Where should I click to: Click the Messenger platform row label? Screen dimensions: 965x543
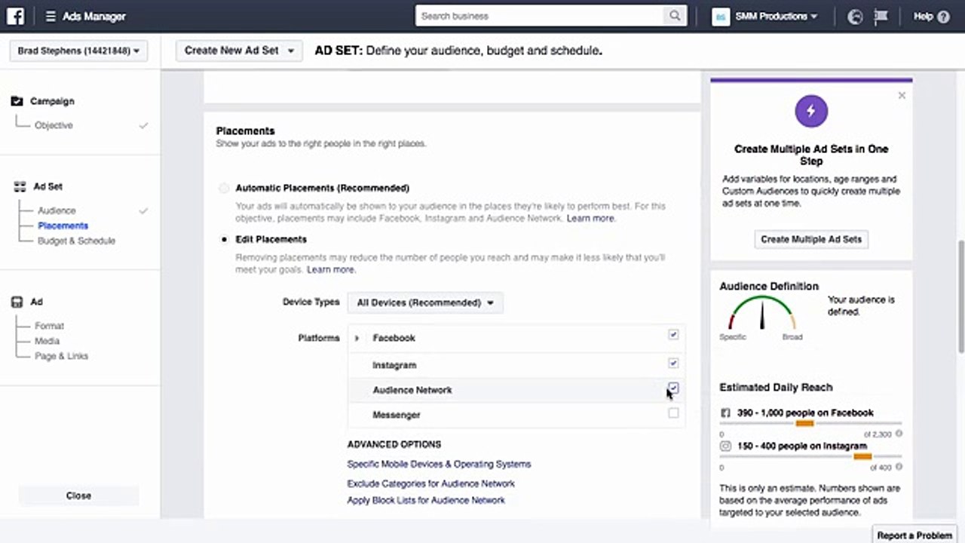point(397,415)
